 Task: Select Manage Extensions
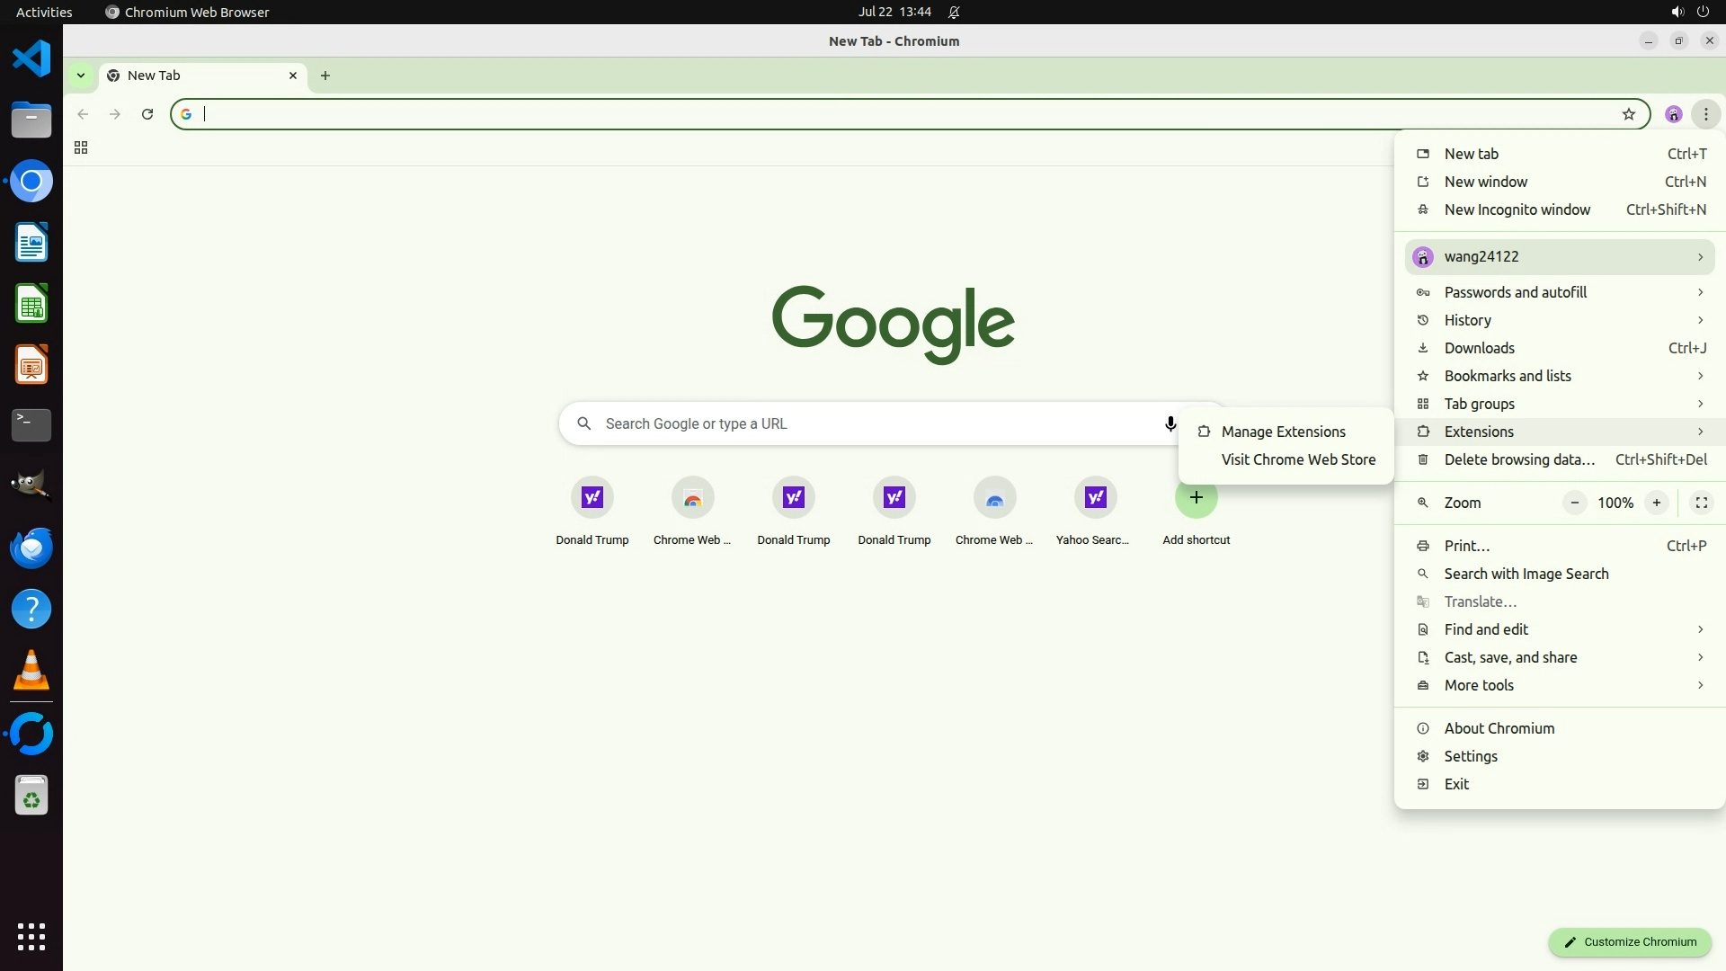1283,432
